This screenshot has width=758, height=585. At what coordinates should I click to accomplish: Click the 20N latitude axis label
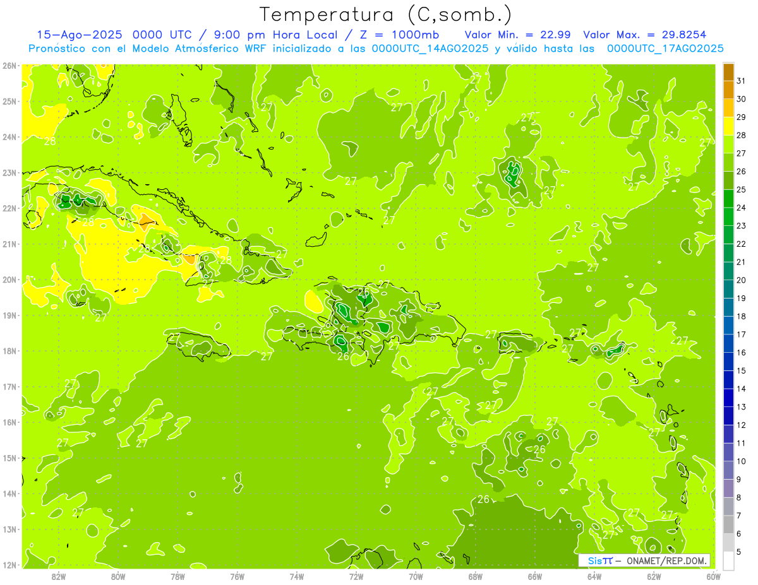(x=10, y=280)
